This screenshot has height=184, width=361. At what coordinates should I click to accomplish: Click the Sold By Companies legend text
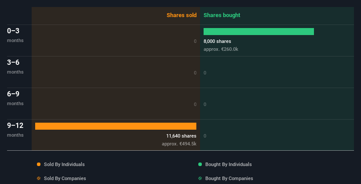(x=65, y=178)
